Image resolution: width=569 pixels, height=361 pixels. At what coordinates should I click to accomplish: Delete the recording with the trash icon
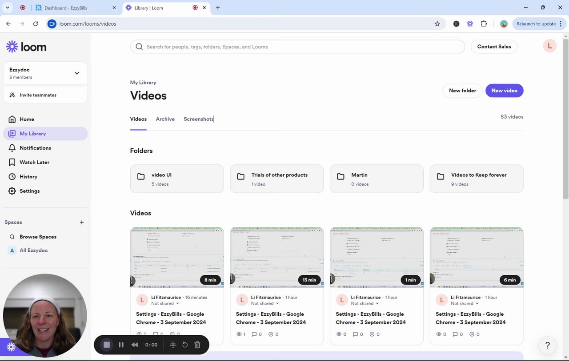197,345
